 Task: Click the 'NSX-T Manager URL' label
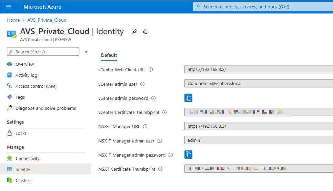coord(119,127)
